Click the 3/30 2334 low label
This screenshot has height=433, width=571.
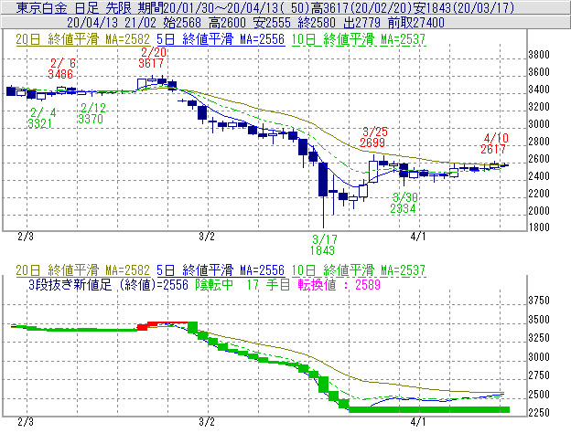point(404,203)
